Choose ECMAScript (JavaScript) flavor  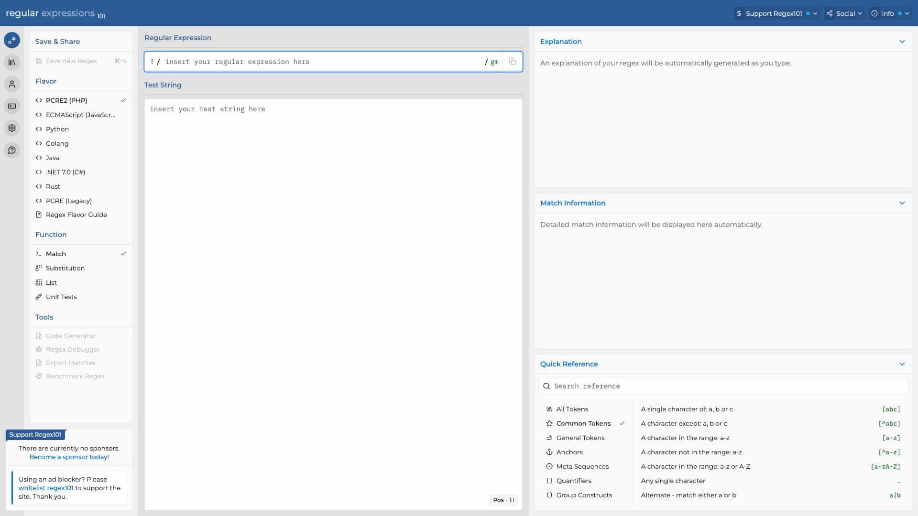80,115
